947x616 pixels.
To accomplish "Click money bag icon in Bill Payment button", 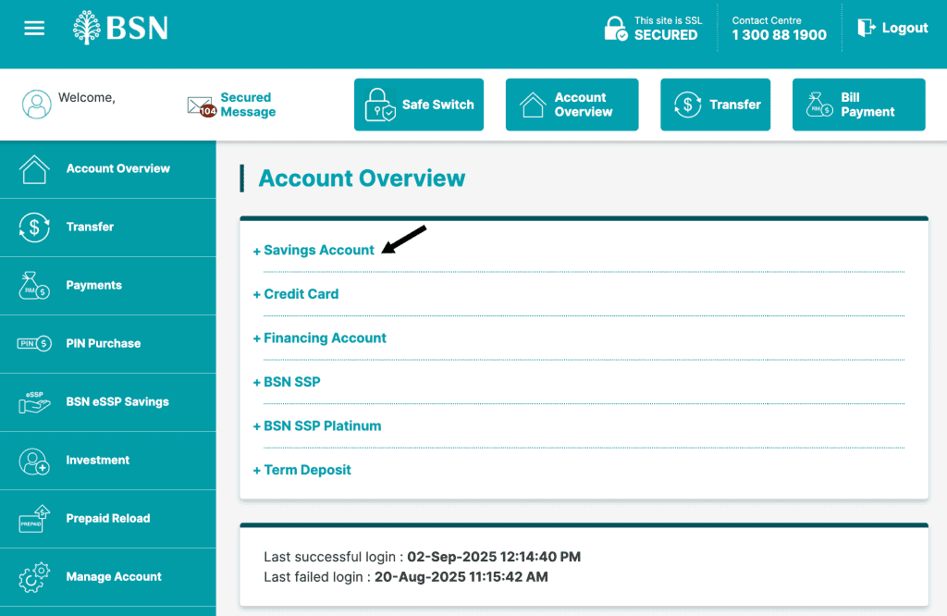I will [x=819, y=105].
